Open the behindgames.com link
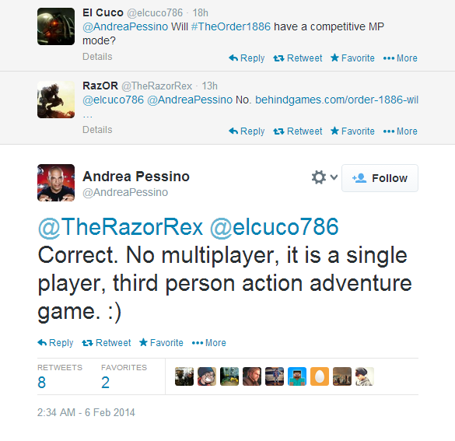 337,100
